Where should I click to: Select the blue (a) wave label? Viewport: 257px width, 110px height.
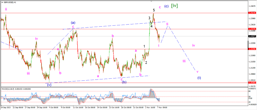[73, 22]
